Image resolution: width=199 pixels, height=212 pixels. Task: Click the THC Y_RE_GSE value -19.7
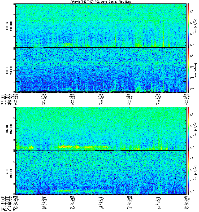[x=101, y=199]
